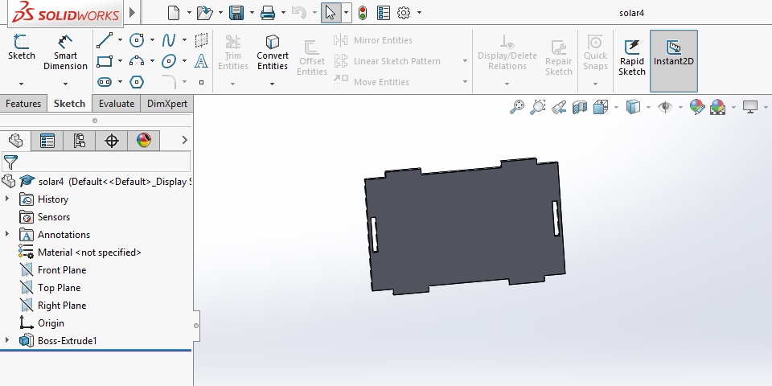Image resolution: width=772 pixels, height=386 pixels.
Task: Open the DisplayManager tab icon
Action: click(144, 141)
